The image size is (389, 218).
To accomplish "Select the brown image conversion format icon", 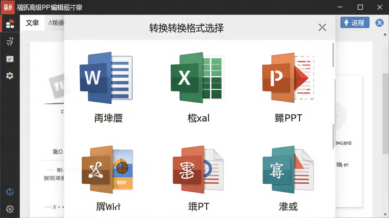I will coord(107,170).
